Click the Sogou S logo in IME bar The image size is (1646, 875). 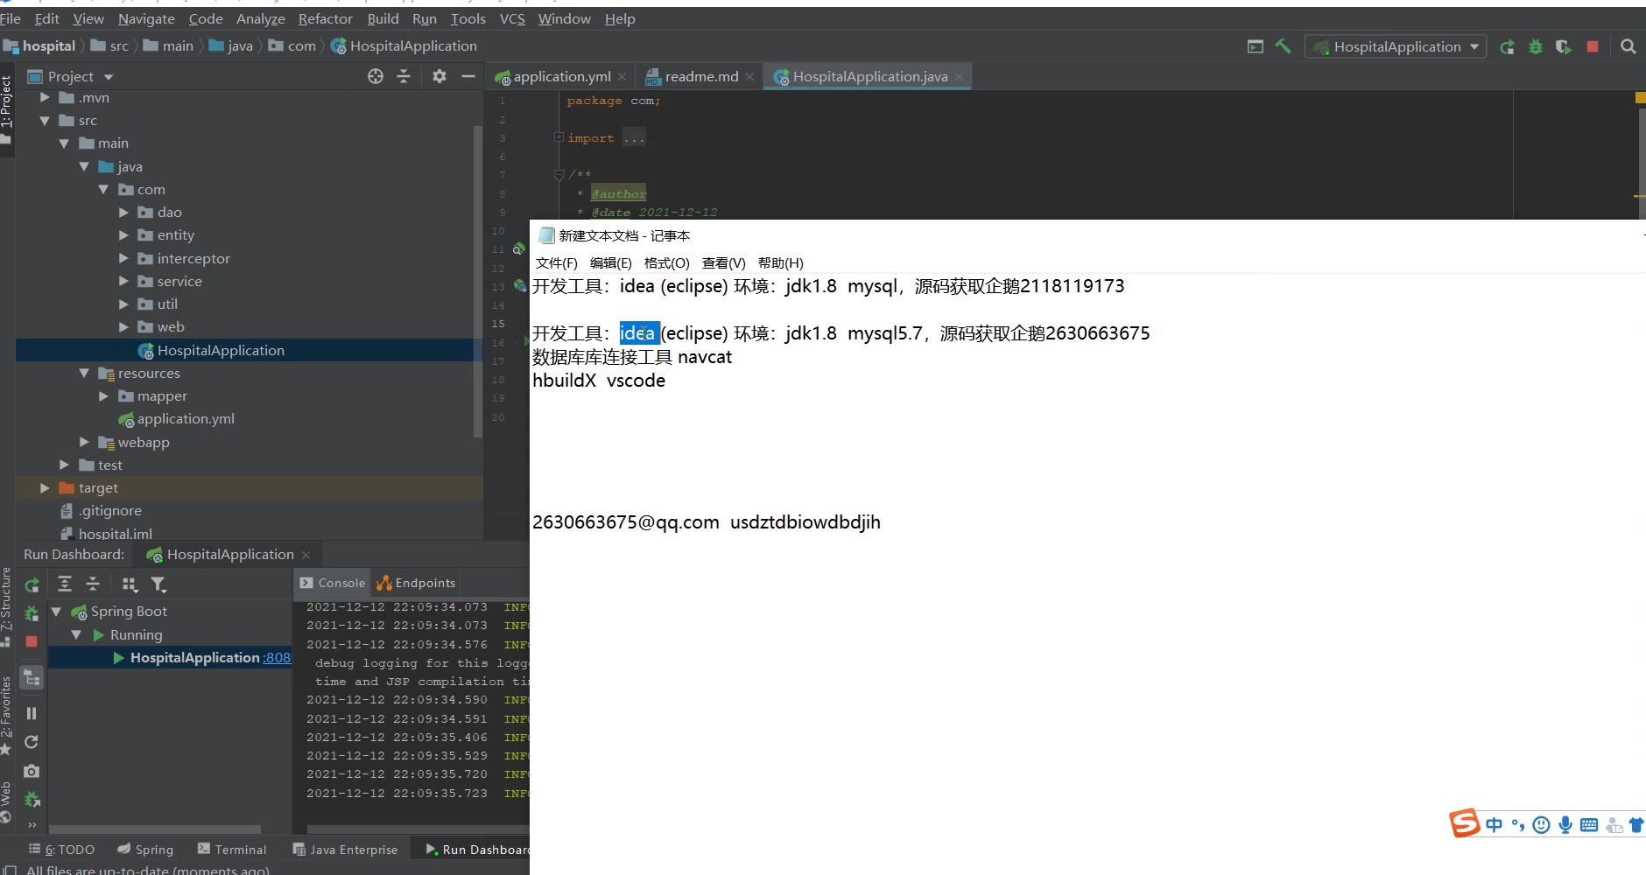coord(1464,823)
